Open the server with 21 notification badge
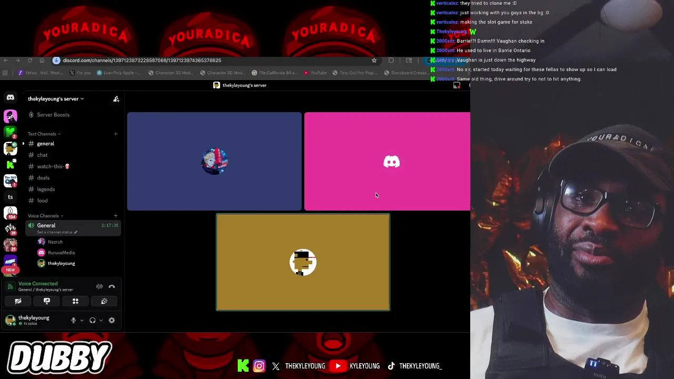The image size is (674, 379). click(x=10, y=246)
